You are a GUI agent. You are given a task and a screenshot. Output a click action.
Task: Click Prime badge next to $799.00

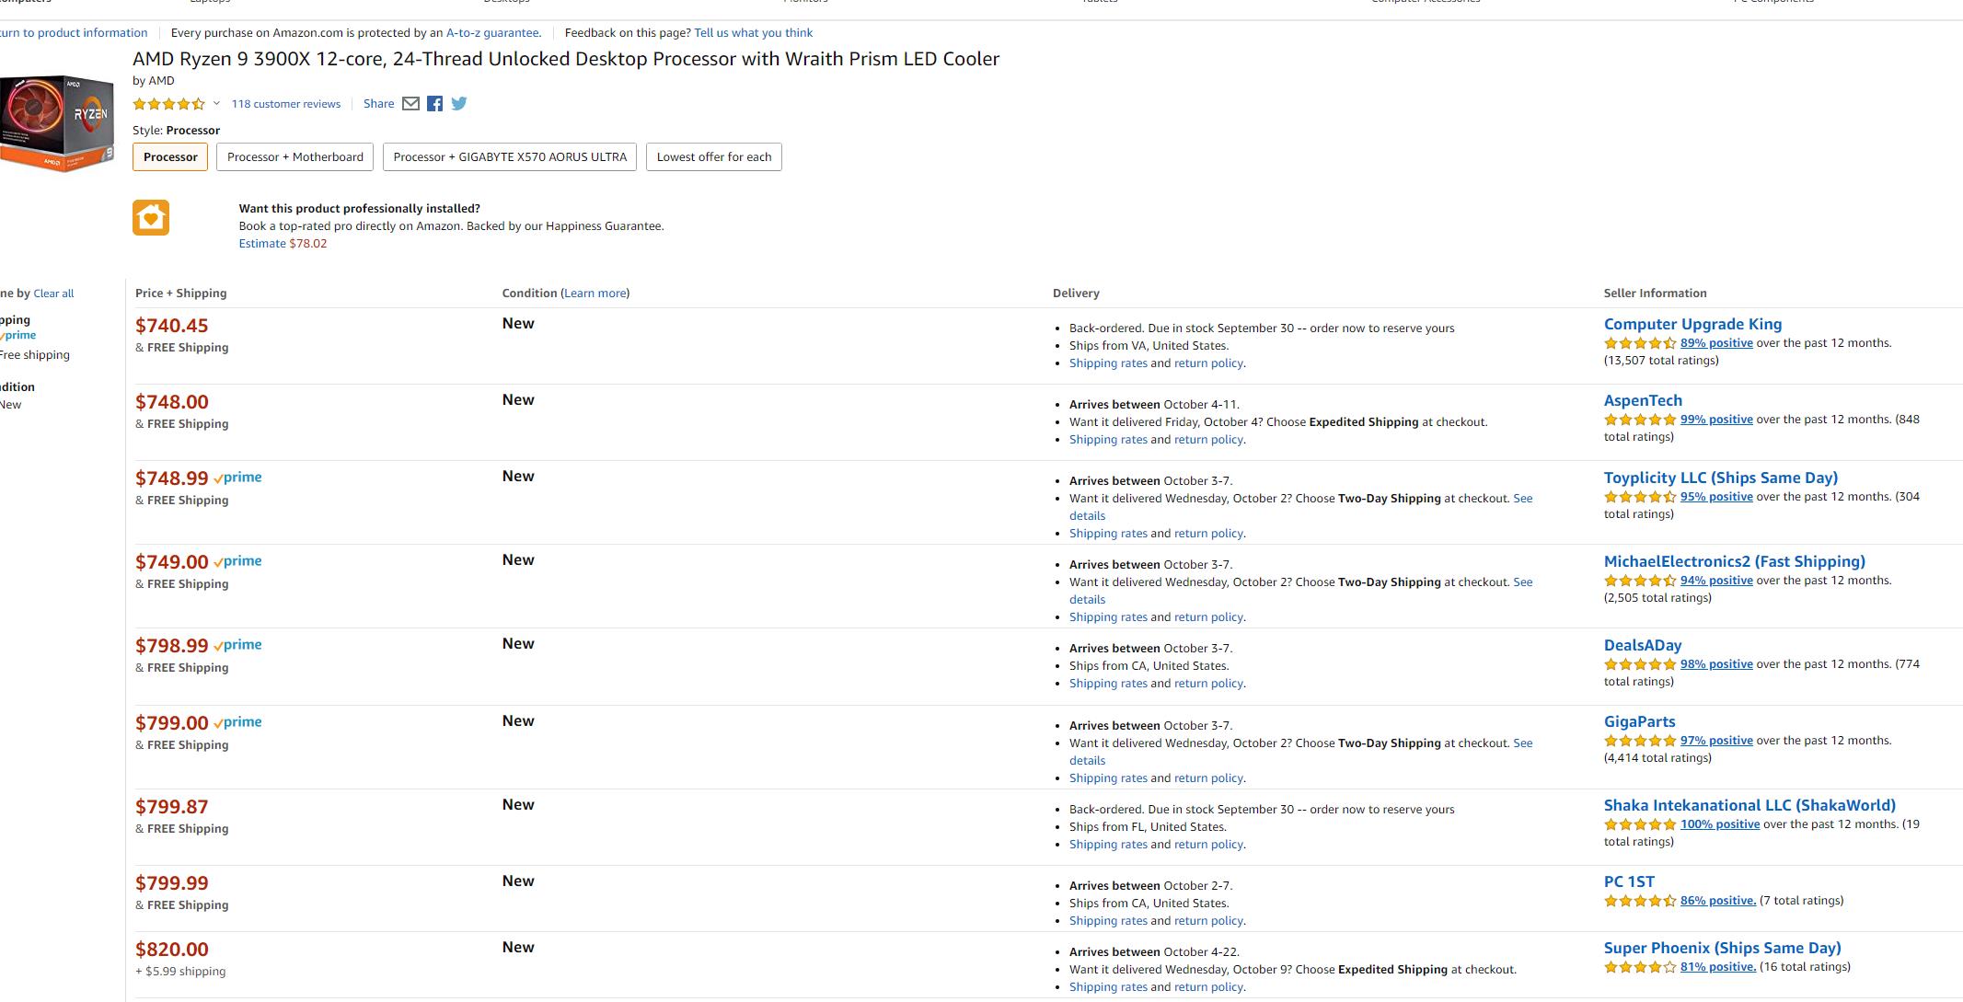[237, 722]
